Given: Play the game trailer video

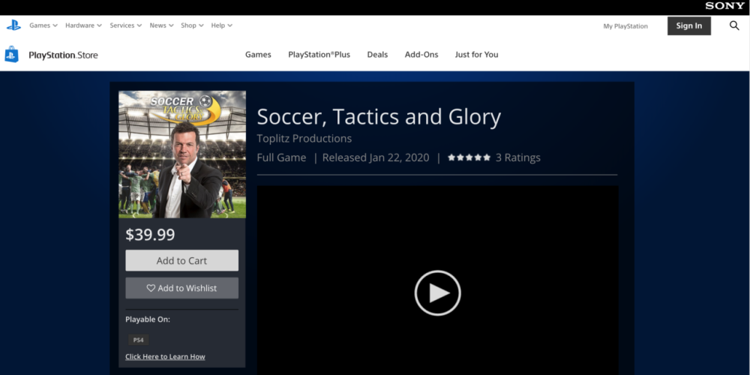Looking at the screenshot, I should 437,292.
